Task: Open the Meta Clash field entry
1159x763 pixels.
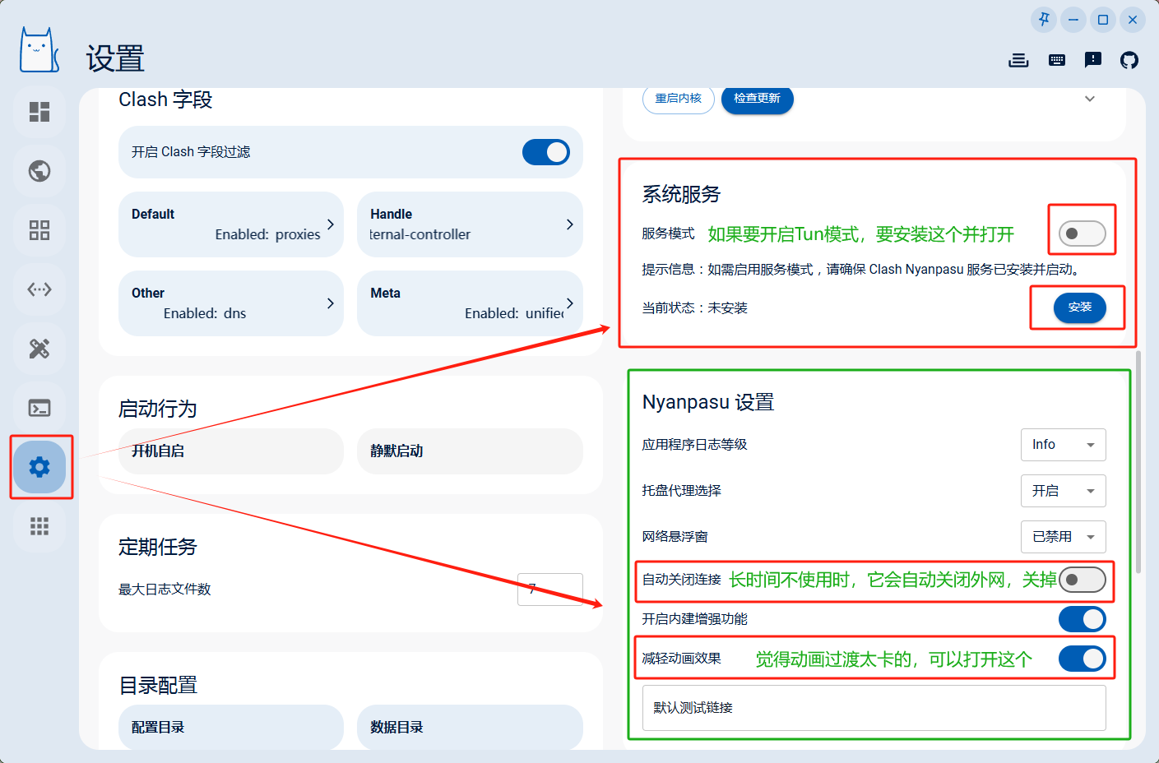Action: coord(470,303)
